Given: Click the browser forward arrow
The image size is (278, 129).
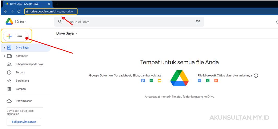Looking at the screenshot, I should click(x=12, y=11).
